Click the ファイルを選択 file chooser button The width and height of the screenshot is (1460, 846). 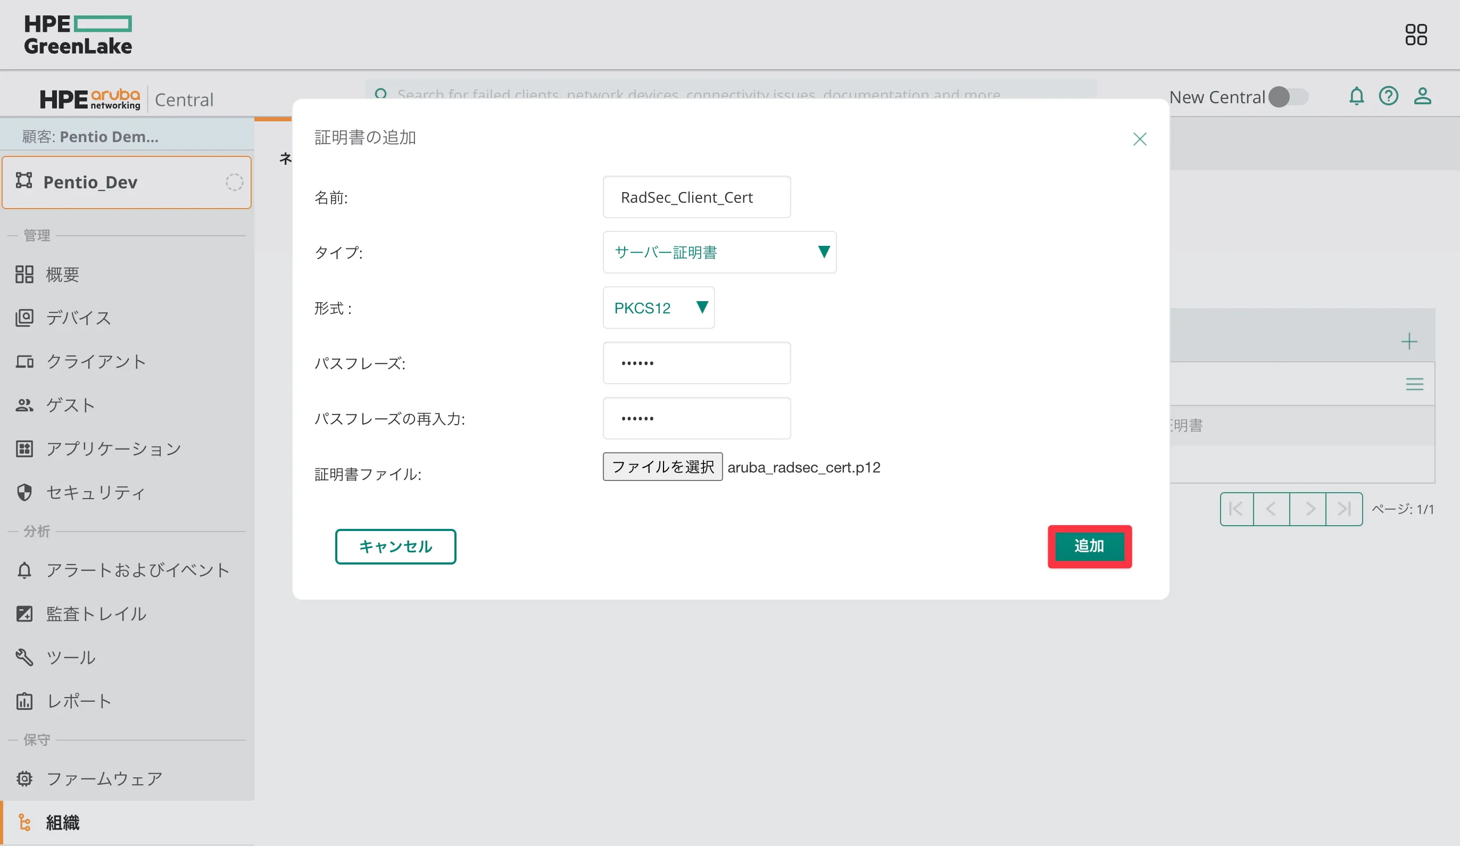(x=662, y=467)
